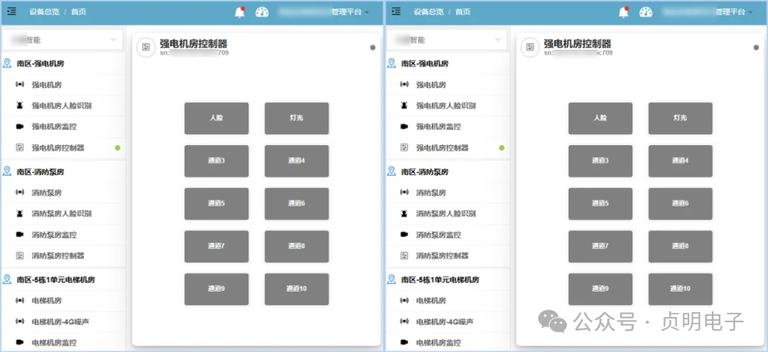Select 电梯机房-4G噪声 row in right screenshot

coord(447,321)
